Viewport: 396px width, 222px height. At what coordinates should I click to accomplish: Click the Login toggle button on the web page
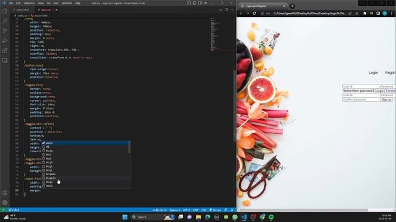click(373, 73)
